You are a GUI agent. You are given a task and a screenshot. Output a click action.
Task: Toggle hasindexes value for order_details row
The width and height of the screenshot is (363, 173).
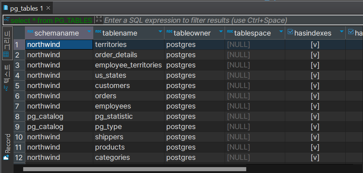coord(315,55)
